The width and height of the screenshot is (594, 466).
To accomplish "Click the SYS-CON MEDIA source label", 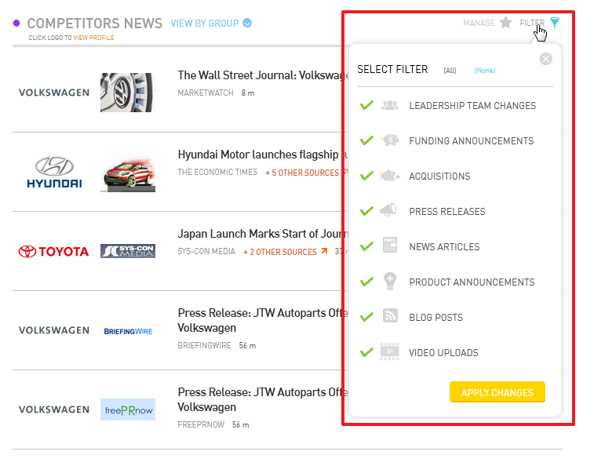I will tap(206, 251).
